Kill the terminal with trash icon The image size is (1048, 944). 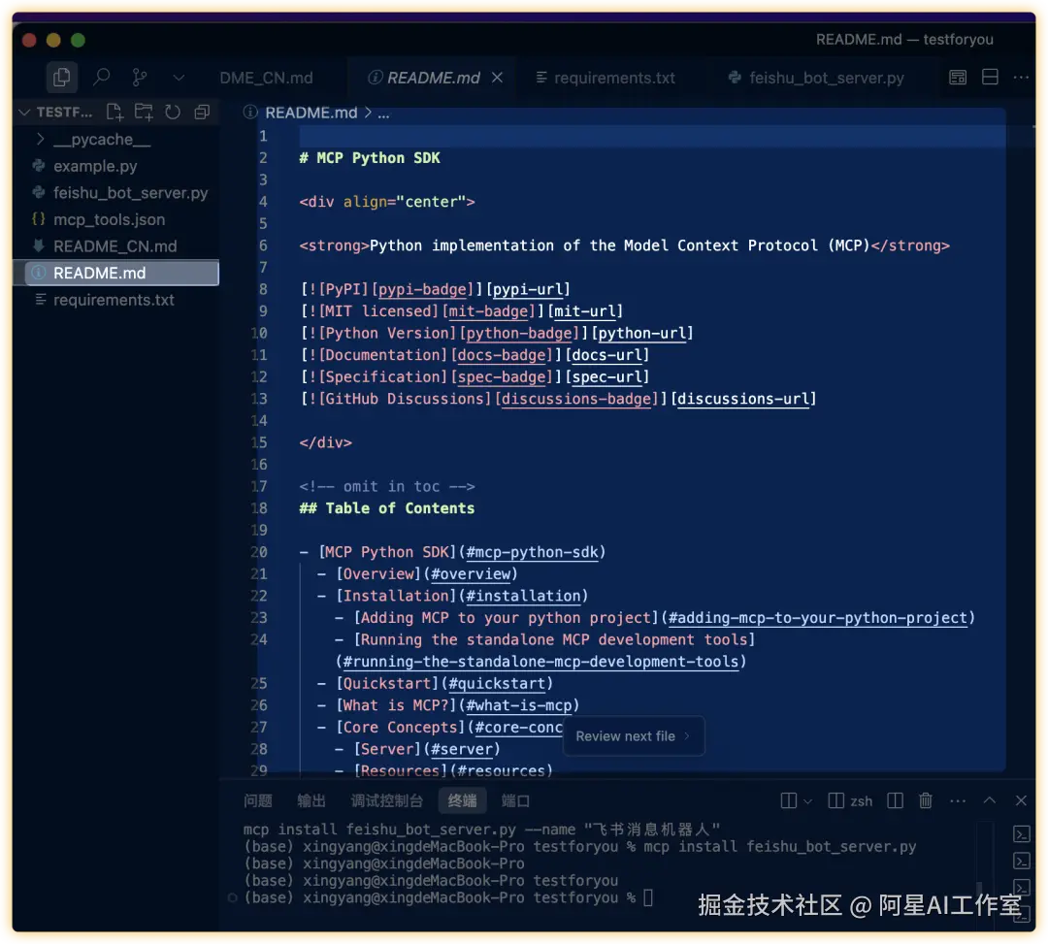pyautogui.click(x=925, y=799)
